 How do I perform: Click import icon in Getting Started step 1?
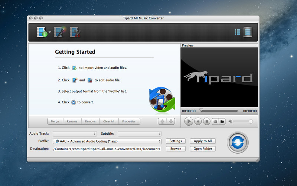click(74, 68)
